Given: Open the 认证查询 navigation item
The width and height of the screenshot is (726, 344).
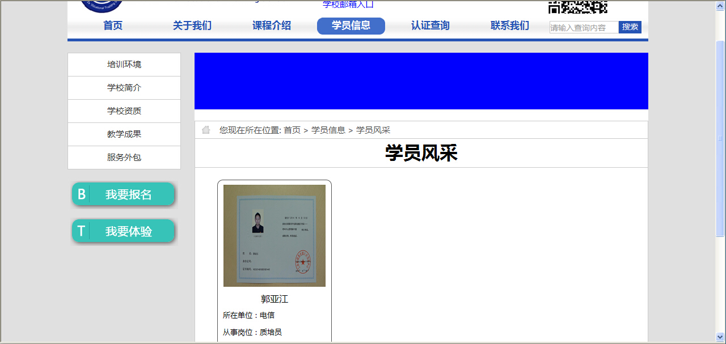Looking at the screenshot, I should click(x=430, y=26).
